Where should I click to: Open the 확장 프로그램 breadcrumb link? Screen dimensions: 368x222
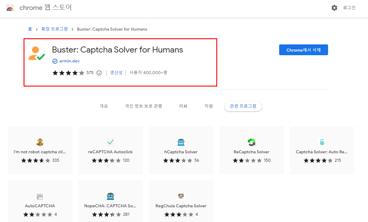click(54, 29)
